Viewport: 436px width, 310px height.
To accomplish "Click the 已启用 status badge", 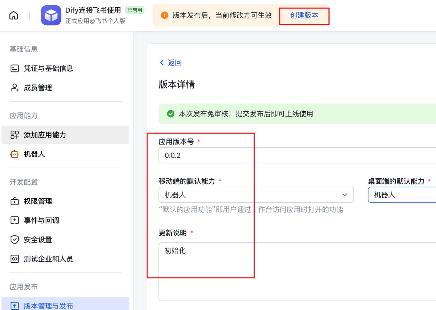I will 134,10.
